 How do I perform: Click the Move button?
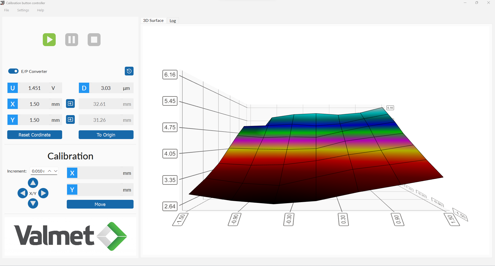[x=100, y=204]
